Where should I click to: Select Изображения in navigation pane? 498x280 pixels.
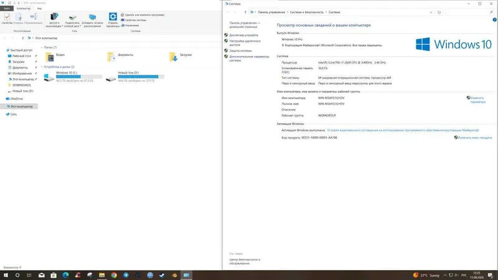tap(19, 73)
